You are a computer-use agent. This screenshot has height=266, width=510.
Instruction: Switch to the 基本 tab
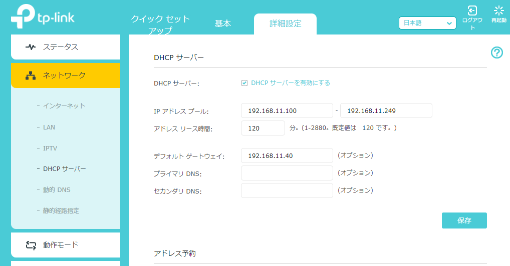coord(223,23)
